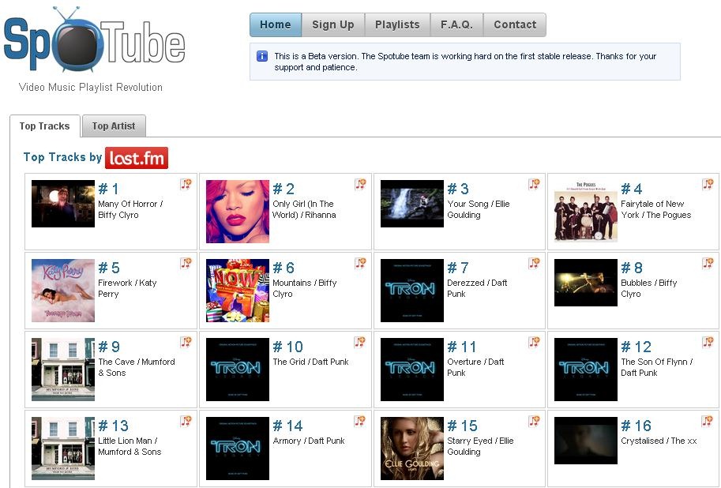Screen dimensions: 721x488
Task: Click the NOW compilation cover for Mountains
Action: [x=238, y=291]
